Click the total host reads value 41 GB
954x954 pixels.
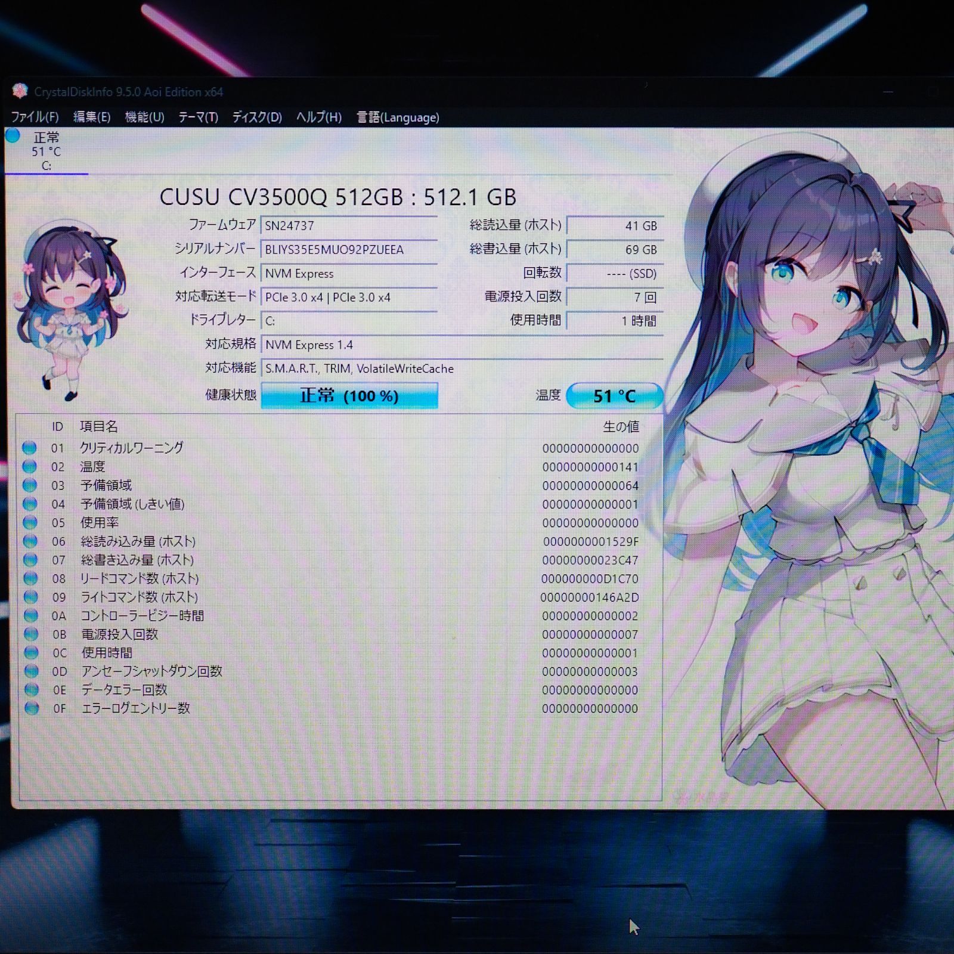tap(615, 225)
